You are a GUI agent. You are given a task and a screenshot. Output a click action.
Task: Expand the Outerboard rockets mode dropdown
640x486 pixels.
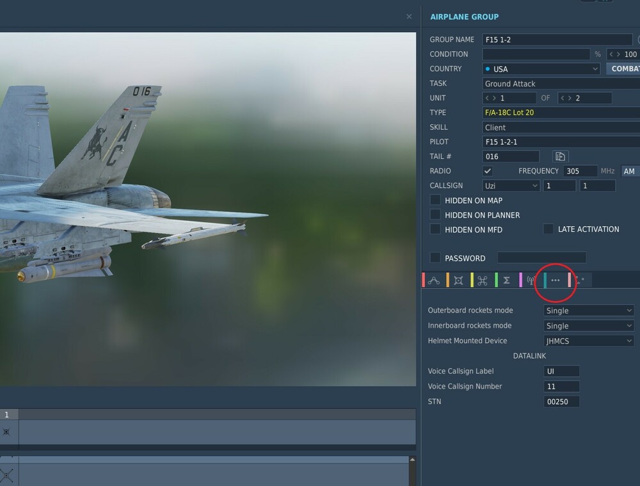(x=589, y=311)
